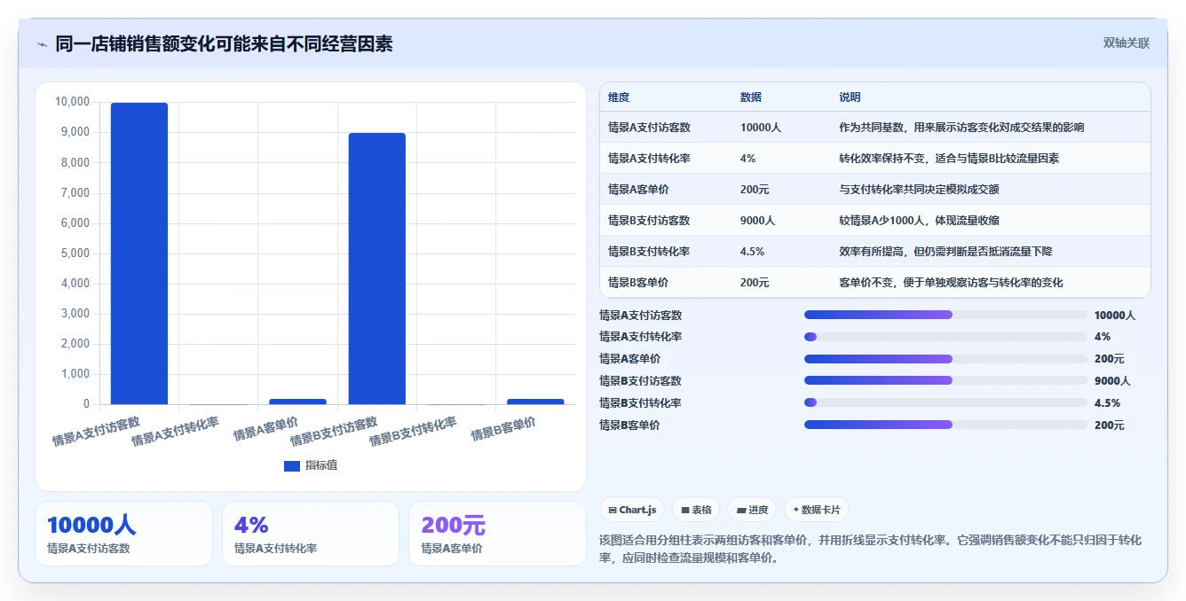Open the 4% data card
1186x601 pixels.
click(311, 534)
